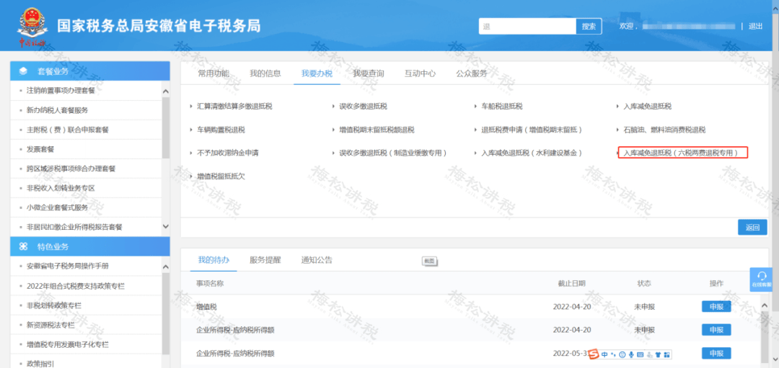Image resolution: width=779 pixels, height=368 pixels.
Task: Toggle Sogou Chinese/English mode 中 icon
Action: pyautogui.click(x=604, y=354)
